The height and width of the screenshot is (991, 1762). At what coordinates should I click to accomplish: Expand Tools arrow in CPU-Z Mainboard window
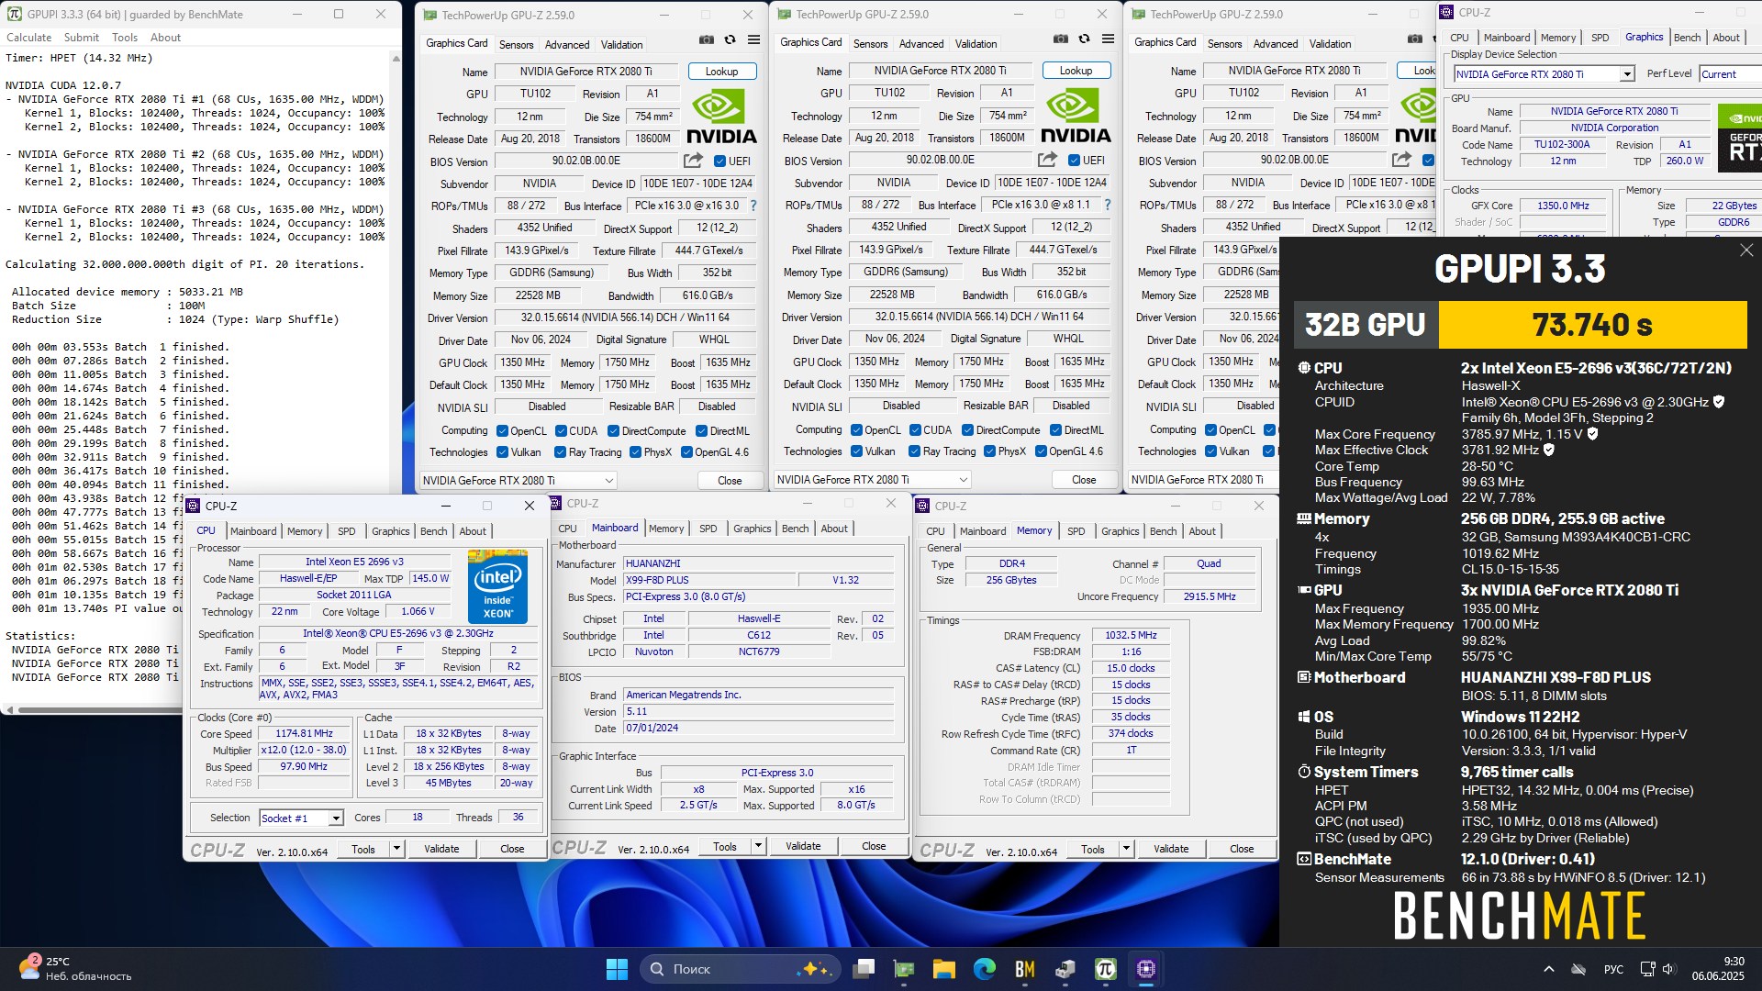point(758,846)
